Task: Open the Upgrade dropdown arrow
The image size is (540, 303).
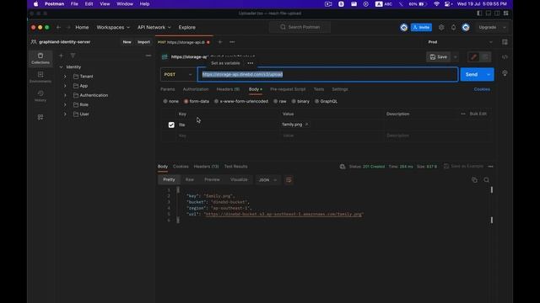Action: (x=505, y=27)
